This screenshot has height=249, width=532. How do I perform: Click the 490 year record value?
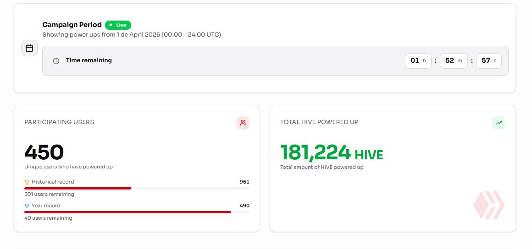(244, 206)
